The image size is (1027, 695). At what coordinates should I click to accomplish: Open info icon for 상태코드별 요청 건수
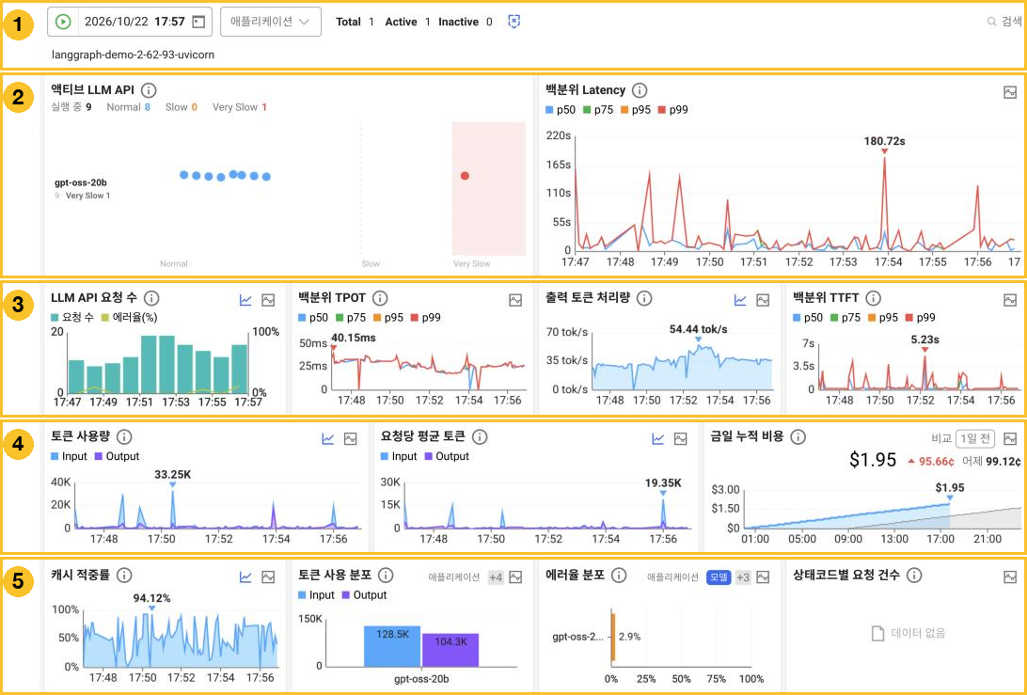pos(914,576)
